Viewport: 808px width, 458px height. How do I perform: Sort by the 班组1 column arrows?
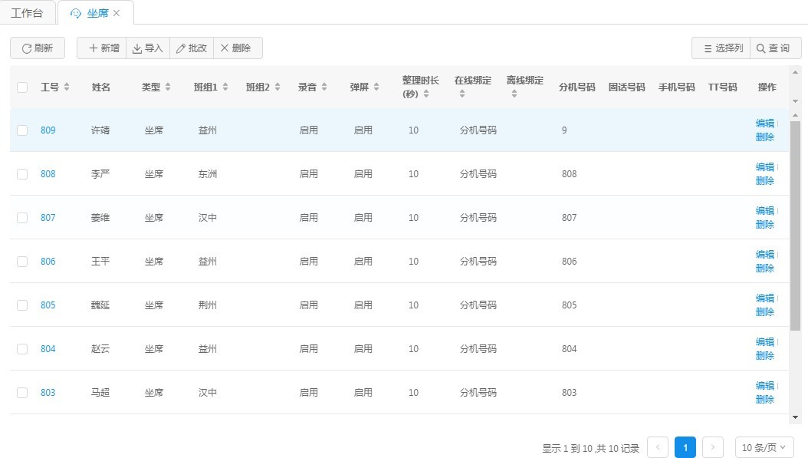pos(225,87)
